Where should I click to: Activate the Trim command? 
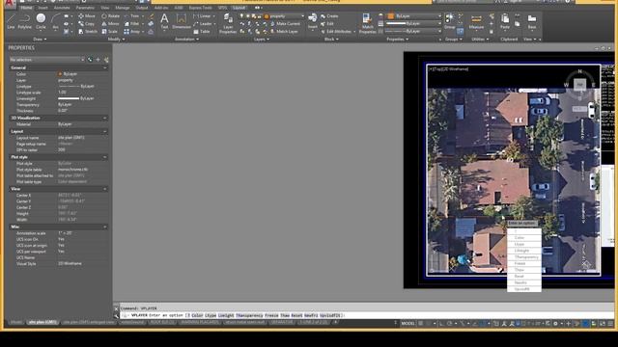pyautogui.click(x=131, y=16)
